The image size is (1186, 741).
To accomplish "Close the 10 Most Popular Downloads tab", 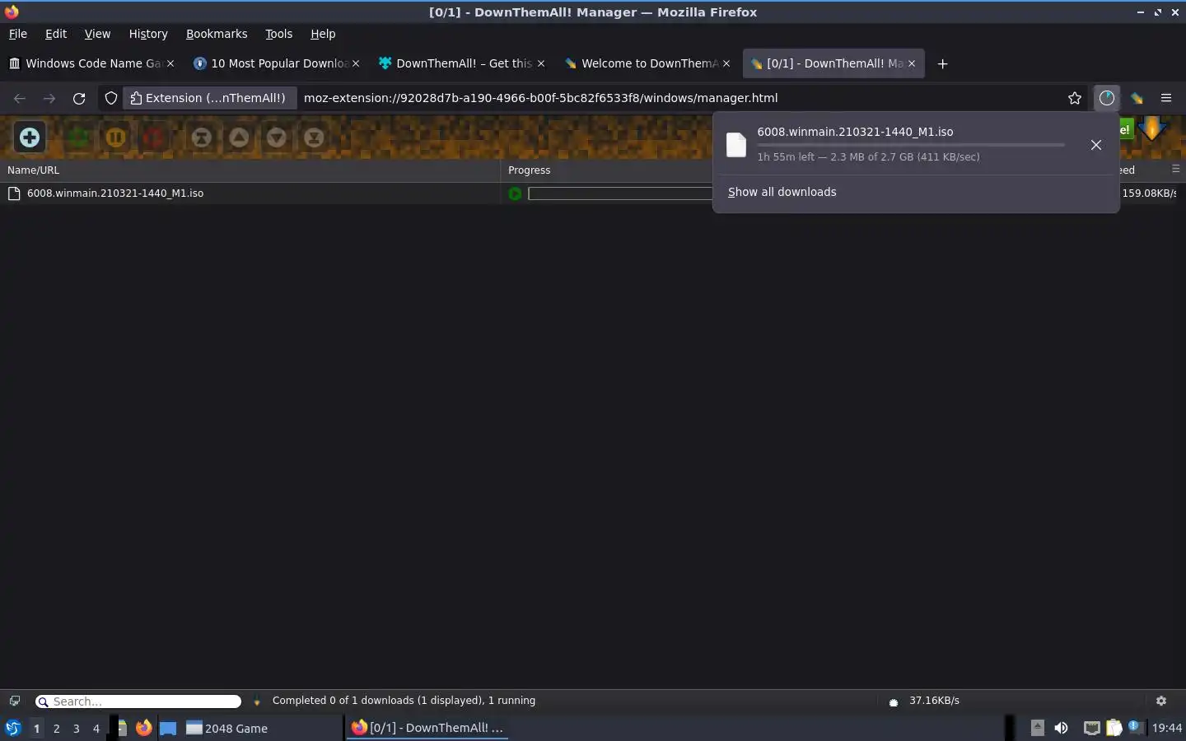I will pyautogui.click(x=356, y=63).
